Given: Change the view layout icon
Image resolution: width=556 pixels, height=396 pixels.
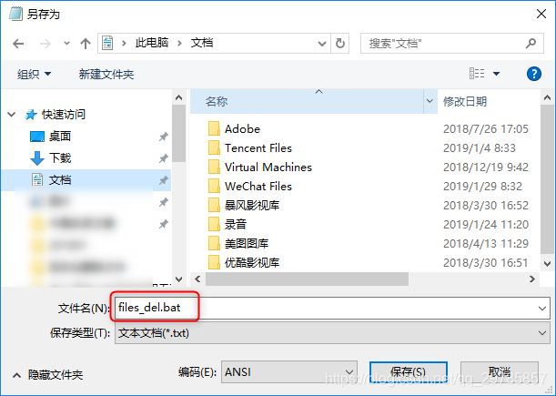Looking at the screenshot, I should click(477, 74).
